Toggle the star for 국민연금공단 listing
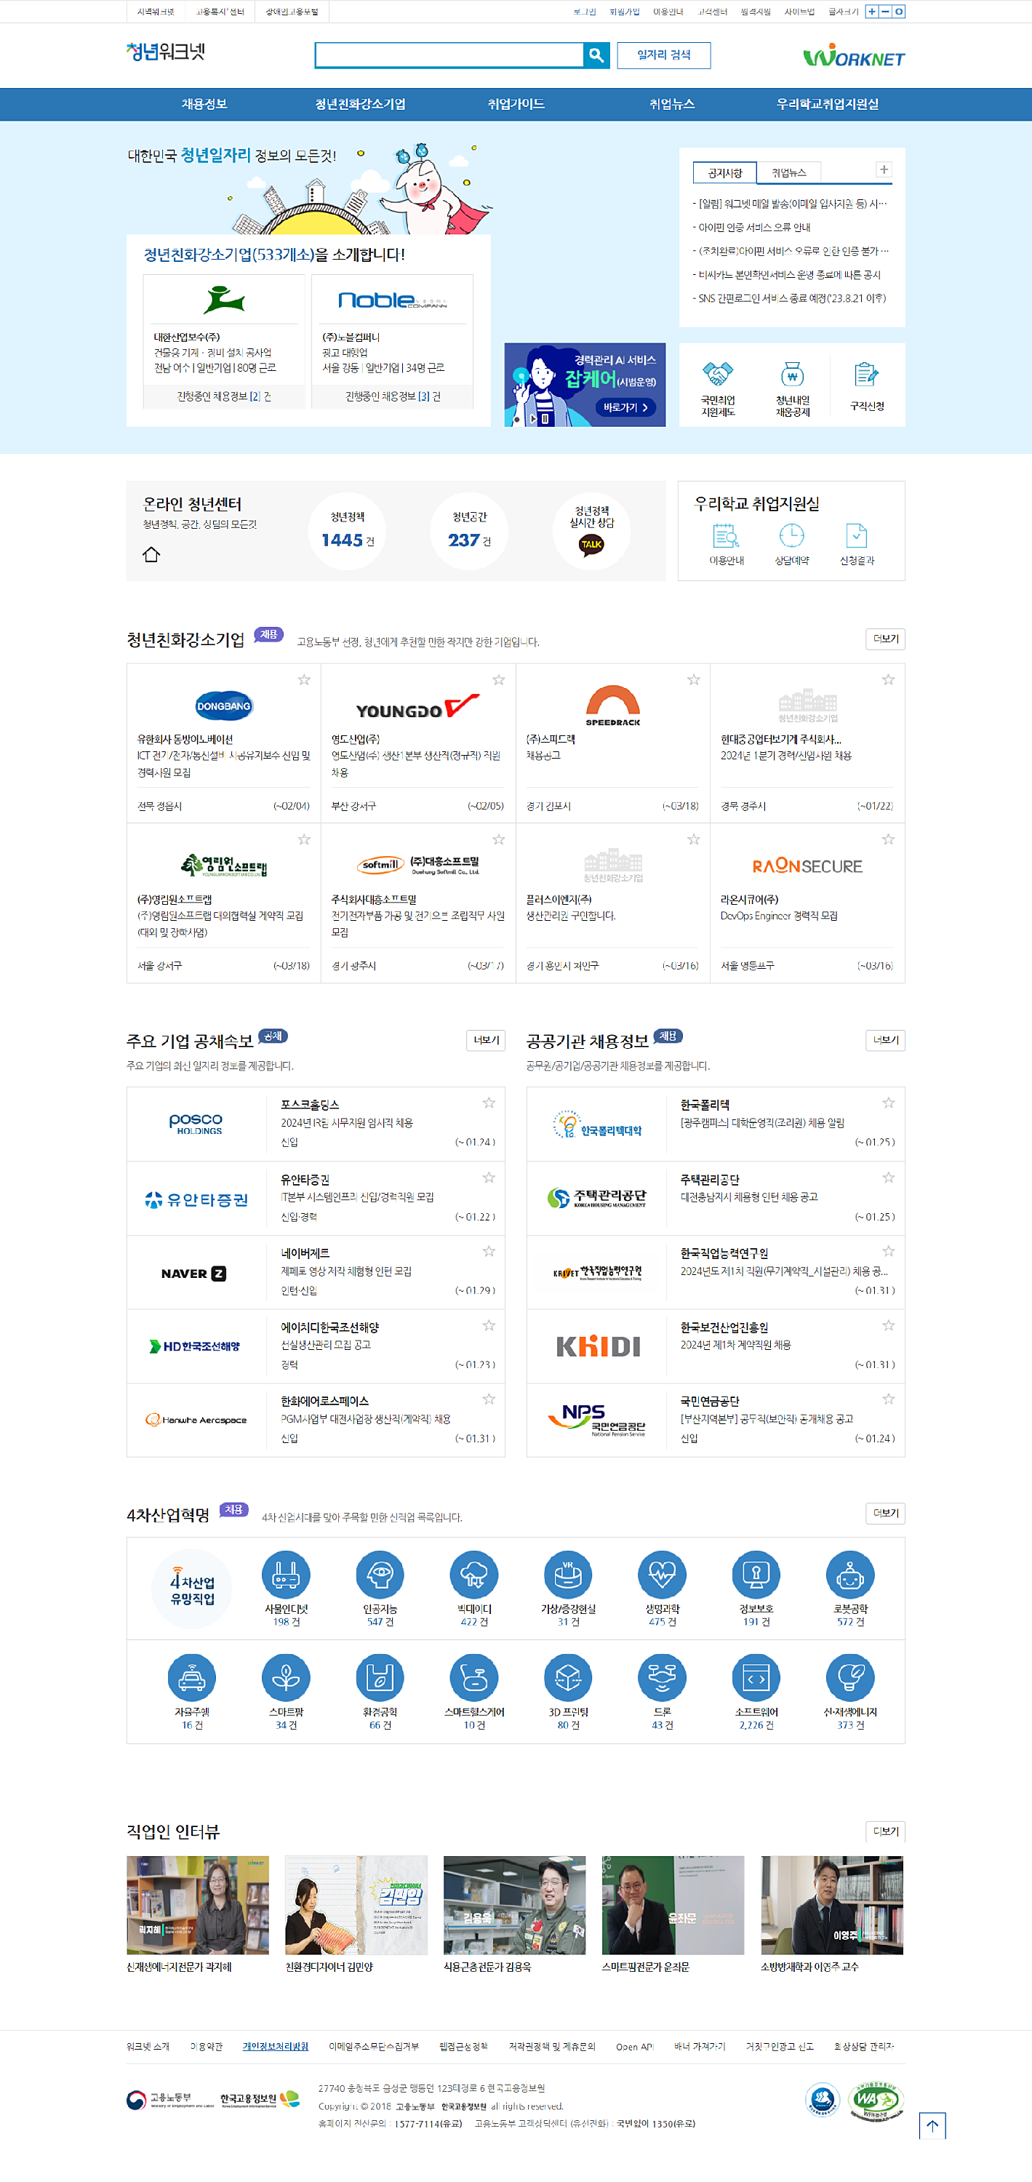The height and width of the screenshot is (2182, 1032). tap(888, 1399)
